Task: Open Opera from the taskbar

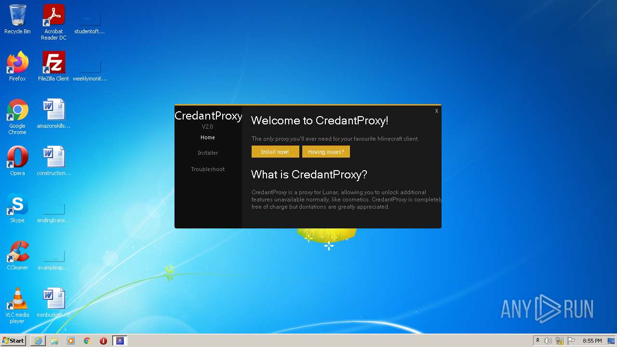Action: pos(103,341)
